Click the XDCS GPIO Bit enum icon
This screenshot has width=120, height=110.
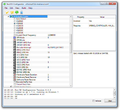click(x=14, y=62)
